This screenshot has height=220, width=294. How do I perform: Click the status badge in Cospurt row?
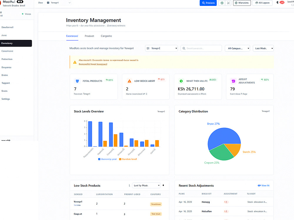156,214
